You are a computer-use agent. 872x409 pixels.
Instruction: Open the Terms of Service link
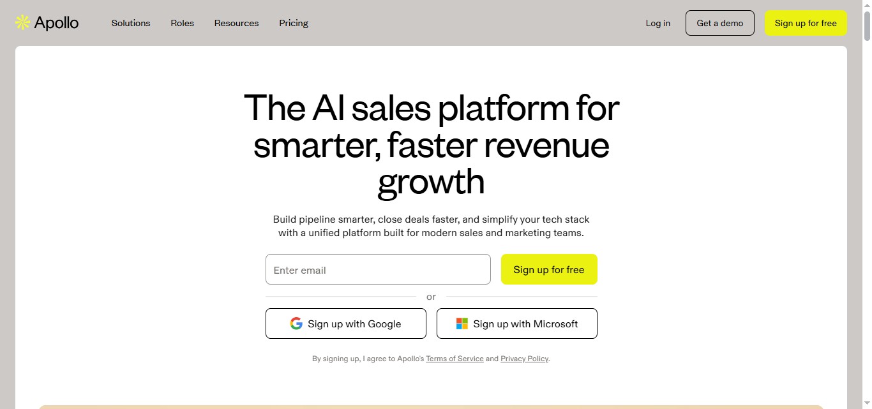click(x=455, y=359)
